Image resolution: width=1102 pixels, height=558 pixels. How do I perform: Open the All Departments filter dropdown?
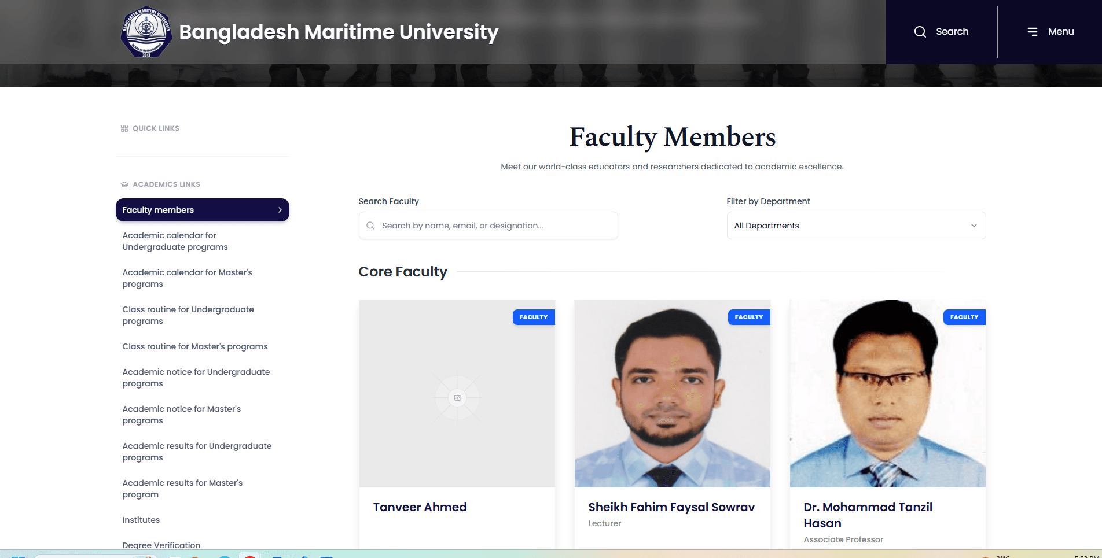click(856, 226)
